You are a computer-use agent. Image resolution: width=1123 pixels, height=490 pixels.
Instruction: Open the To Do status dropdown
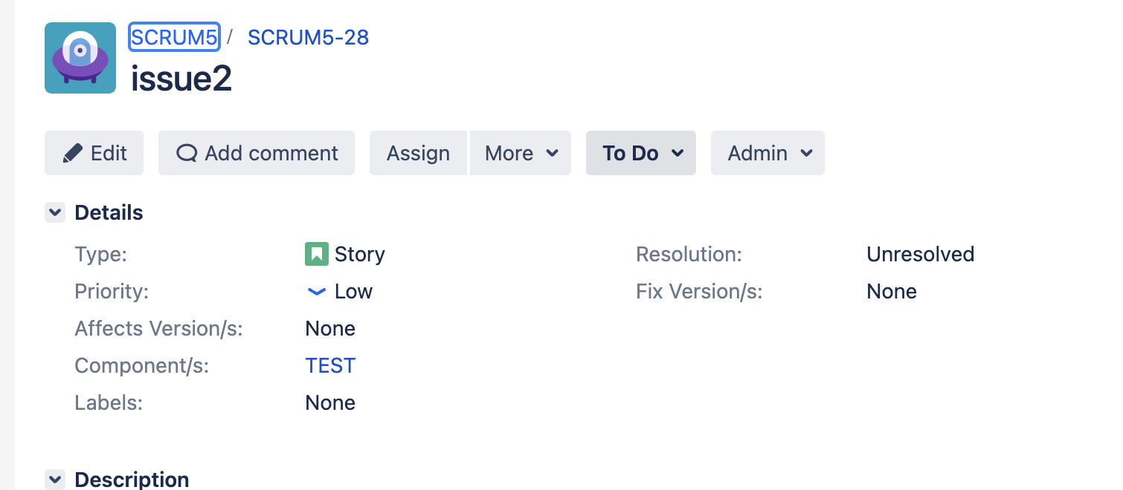point(640,153)
